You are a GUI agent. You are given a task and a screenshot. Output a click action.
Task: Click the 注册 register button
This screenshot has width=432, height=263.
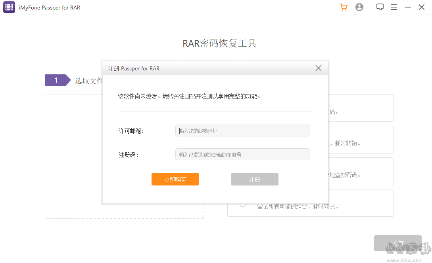[254, 179]
